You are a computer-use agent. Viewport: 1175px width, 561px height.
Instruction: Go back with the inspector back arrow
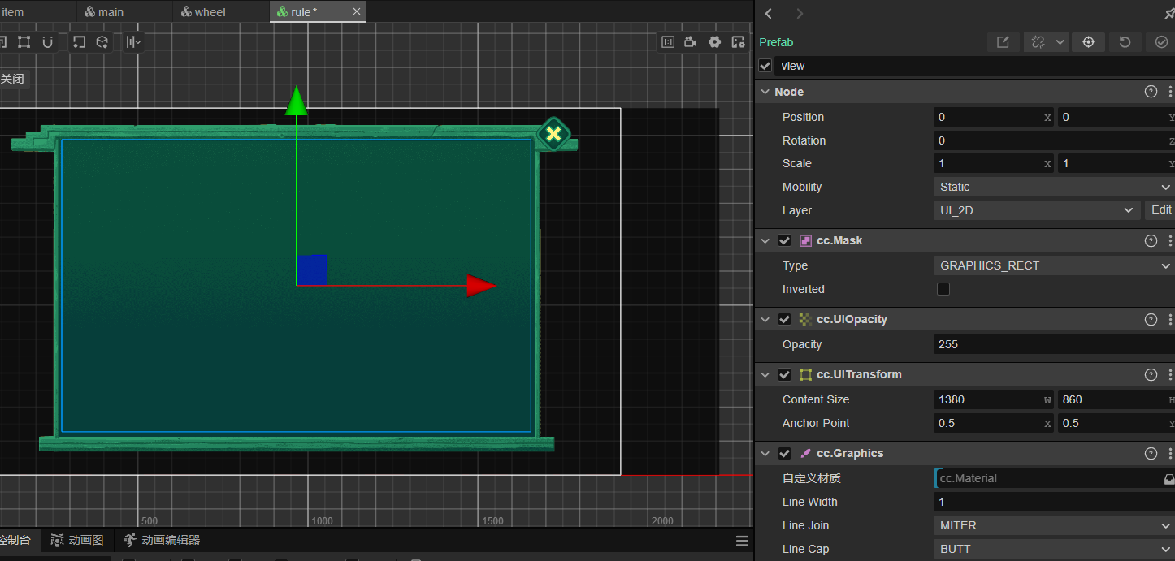click(x=769, y=14)
